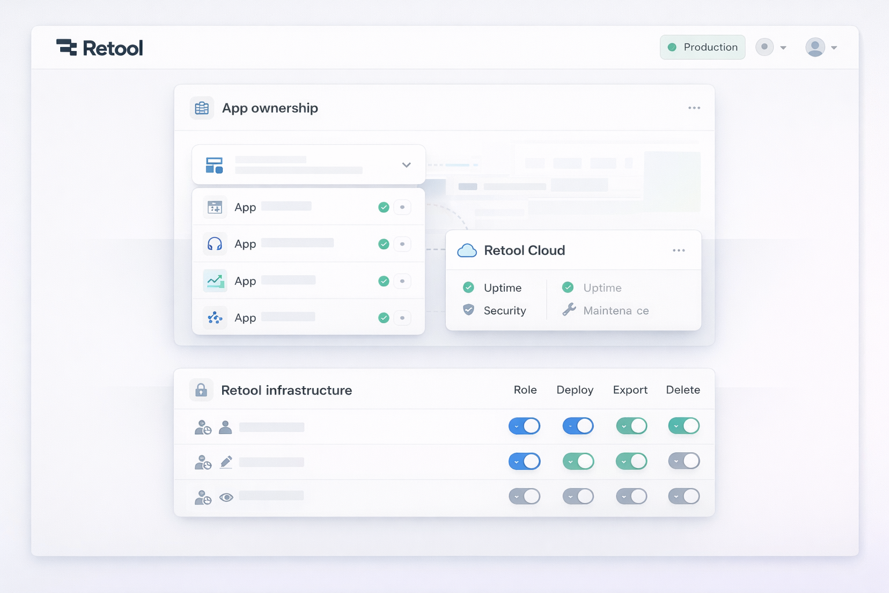Click the Security shield icon
The height and width of the screenshot is (593, 889).
tap(469, 310)
